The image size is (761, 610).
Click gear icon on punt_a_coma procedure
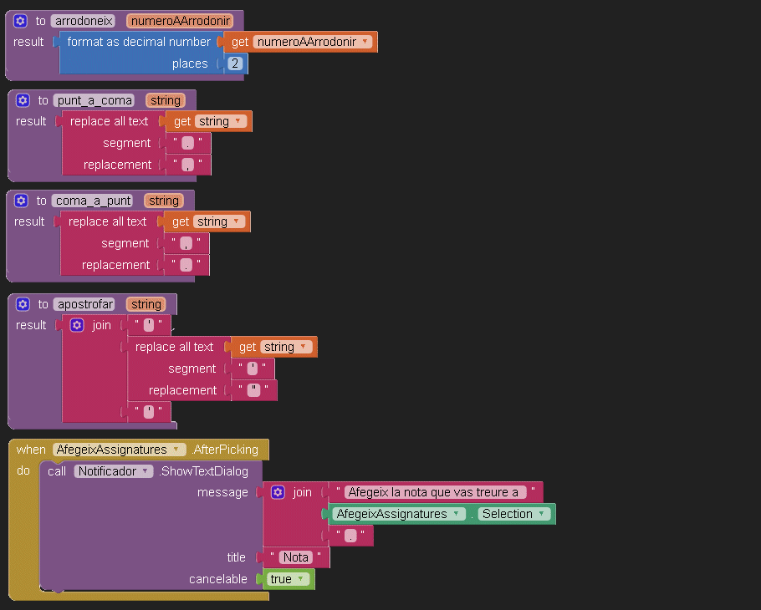(23, 100)
